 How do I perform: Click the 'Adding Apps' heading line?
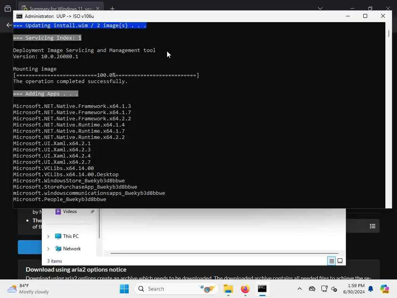tap(46, 94)
